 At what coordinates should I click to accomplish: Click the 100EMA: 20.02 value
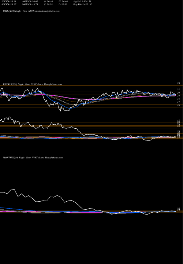click(x=30, y=1)
